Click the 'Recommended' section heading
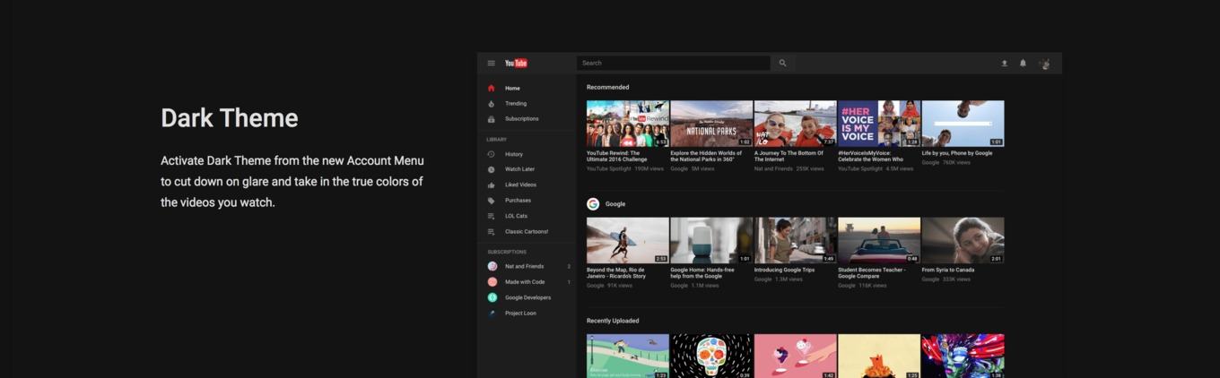 [x=608, y=87]
